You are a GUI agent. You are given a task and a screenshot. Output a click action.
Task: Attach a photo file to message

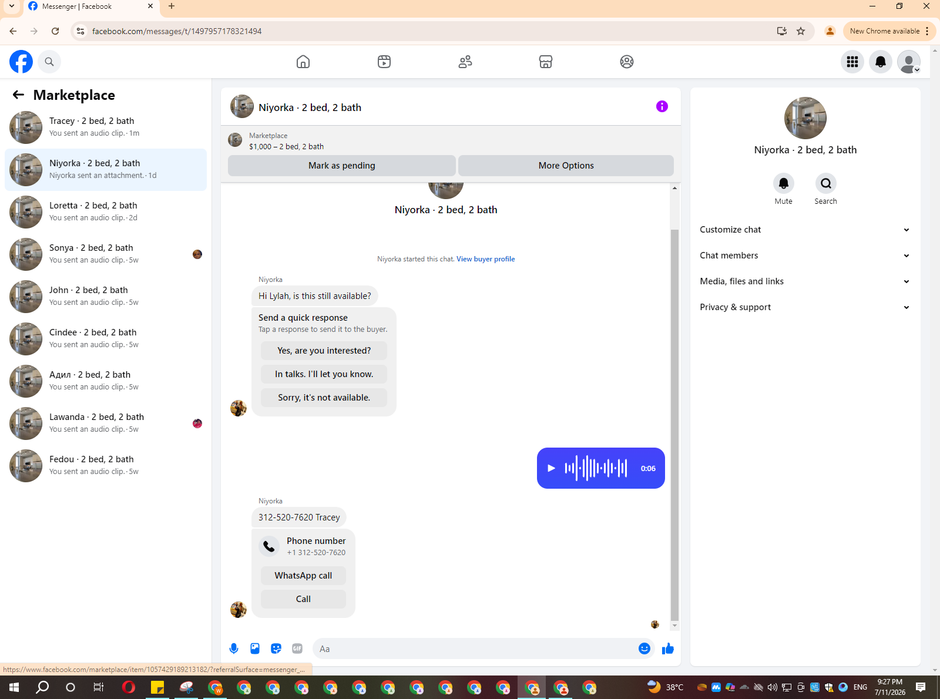click(255, 648)
